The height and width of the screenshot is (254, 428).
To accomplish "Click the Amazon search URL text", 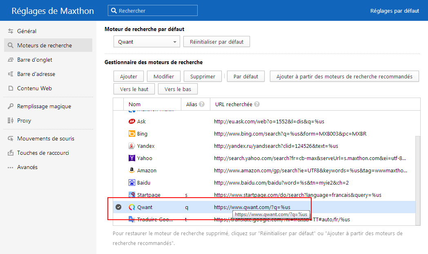I will (x=310, y=171).
